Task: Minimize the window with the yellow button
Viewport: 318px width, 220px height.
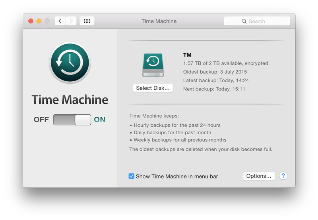Action: point(39,21)
